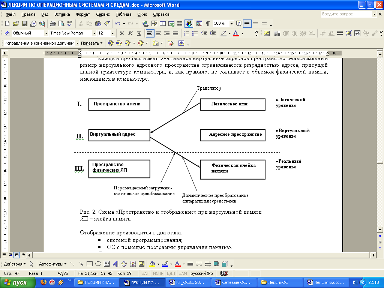
Task: Draw a rectangle with the Drawing toolbar
Action: [90, 264]
